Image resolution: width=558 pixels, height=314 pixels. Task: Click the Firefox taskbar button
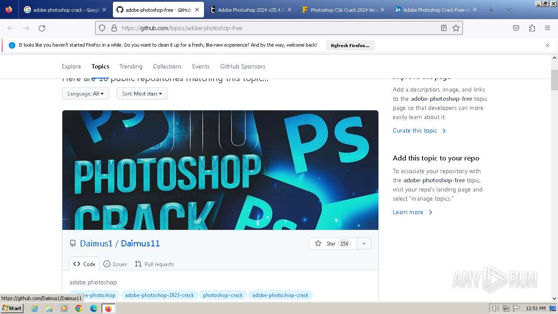108,308
